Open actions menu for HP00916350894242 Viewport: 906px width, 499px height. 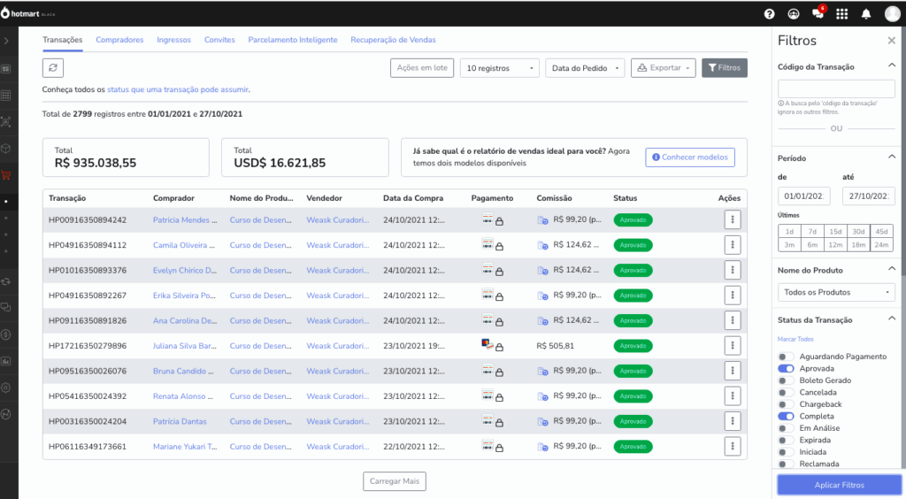click(733, 219)
